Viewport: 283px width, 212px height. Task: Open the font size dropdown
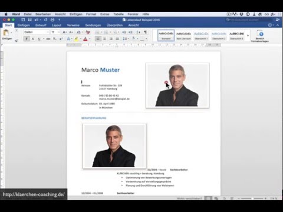(55, 32)
